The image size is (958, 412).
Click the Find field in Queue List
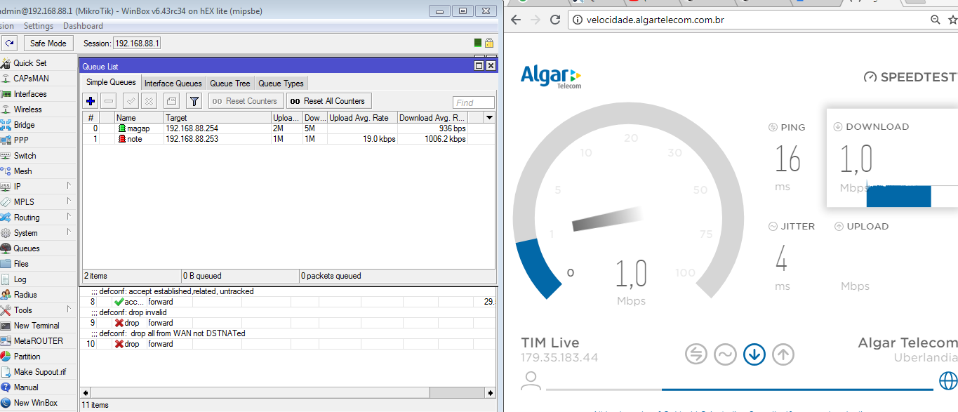point(474,102)
